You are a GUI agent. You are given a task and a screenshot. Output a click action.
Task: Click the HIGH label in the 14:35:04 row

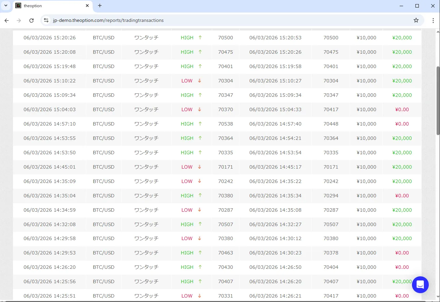[187, 196]
